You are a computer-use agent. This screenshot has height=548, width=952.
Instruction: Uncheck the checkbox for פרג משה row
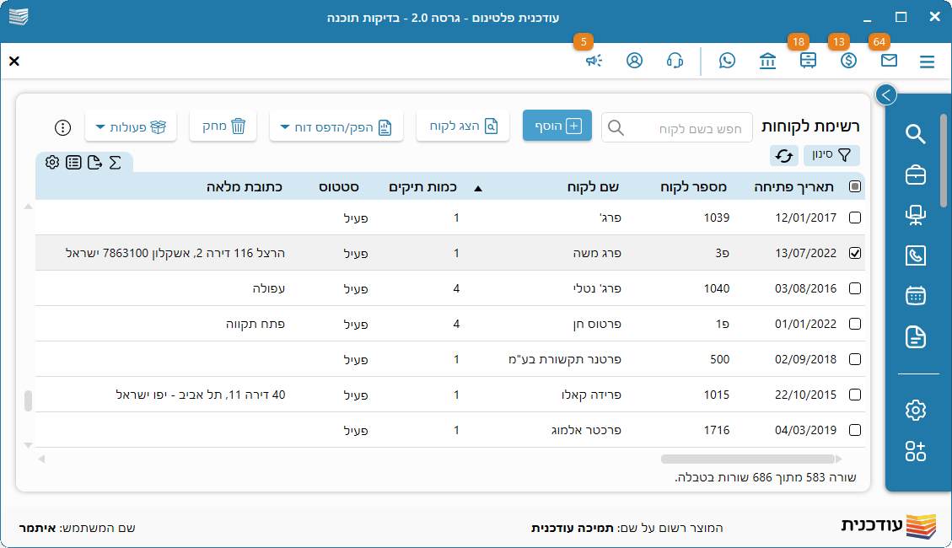(855, 253)
